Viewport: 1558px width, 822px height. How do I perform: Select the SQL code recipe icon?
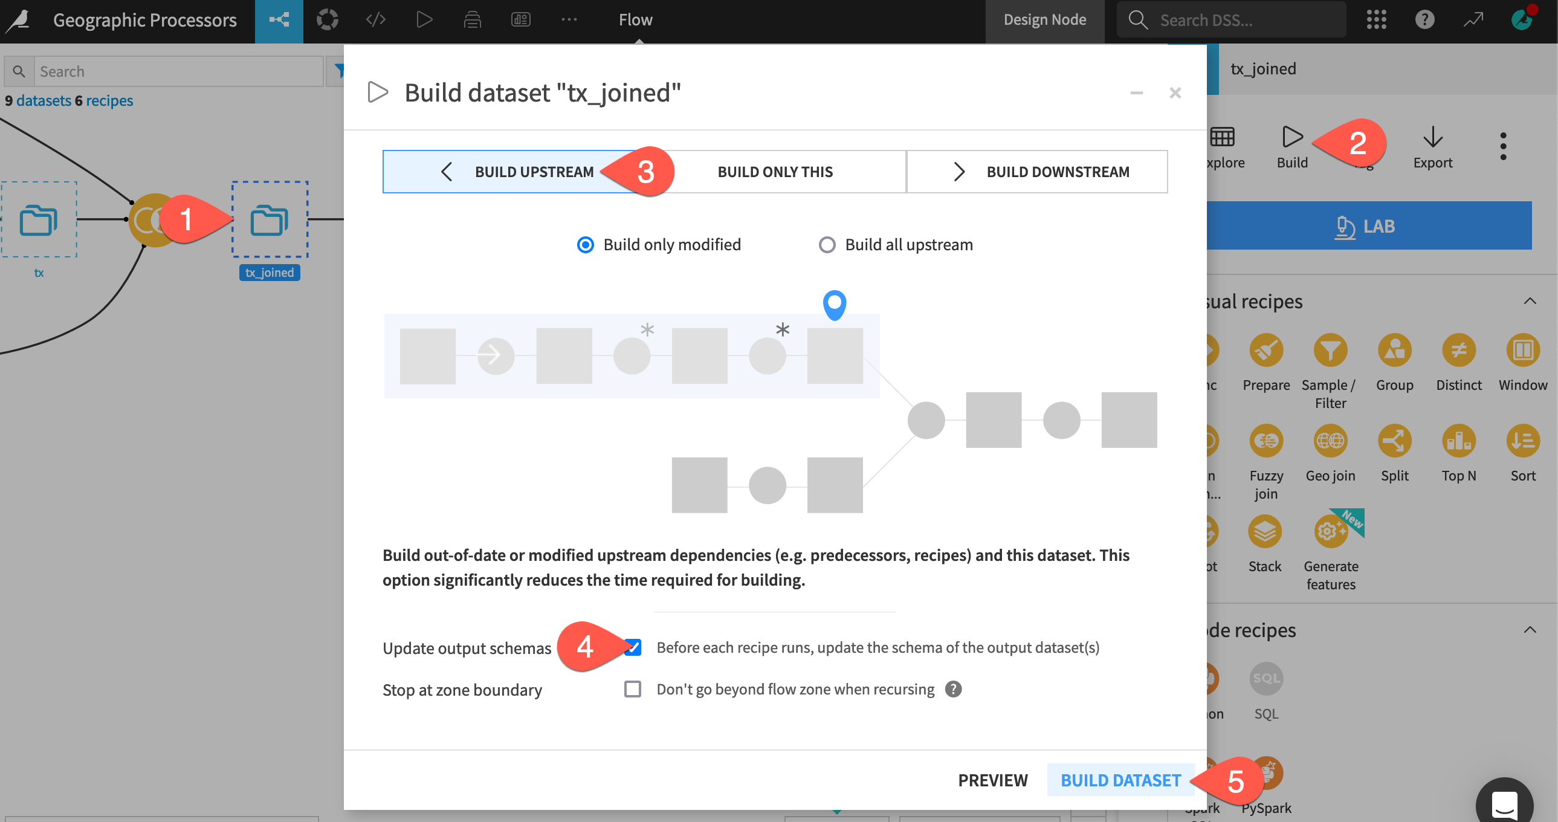point(1266,679)
